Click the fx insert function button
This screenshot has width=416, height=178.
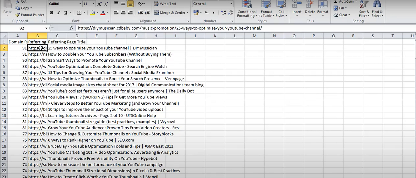coord(71,28)
